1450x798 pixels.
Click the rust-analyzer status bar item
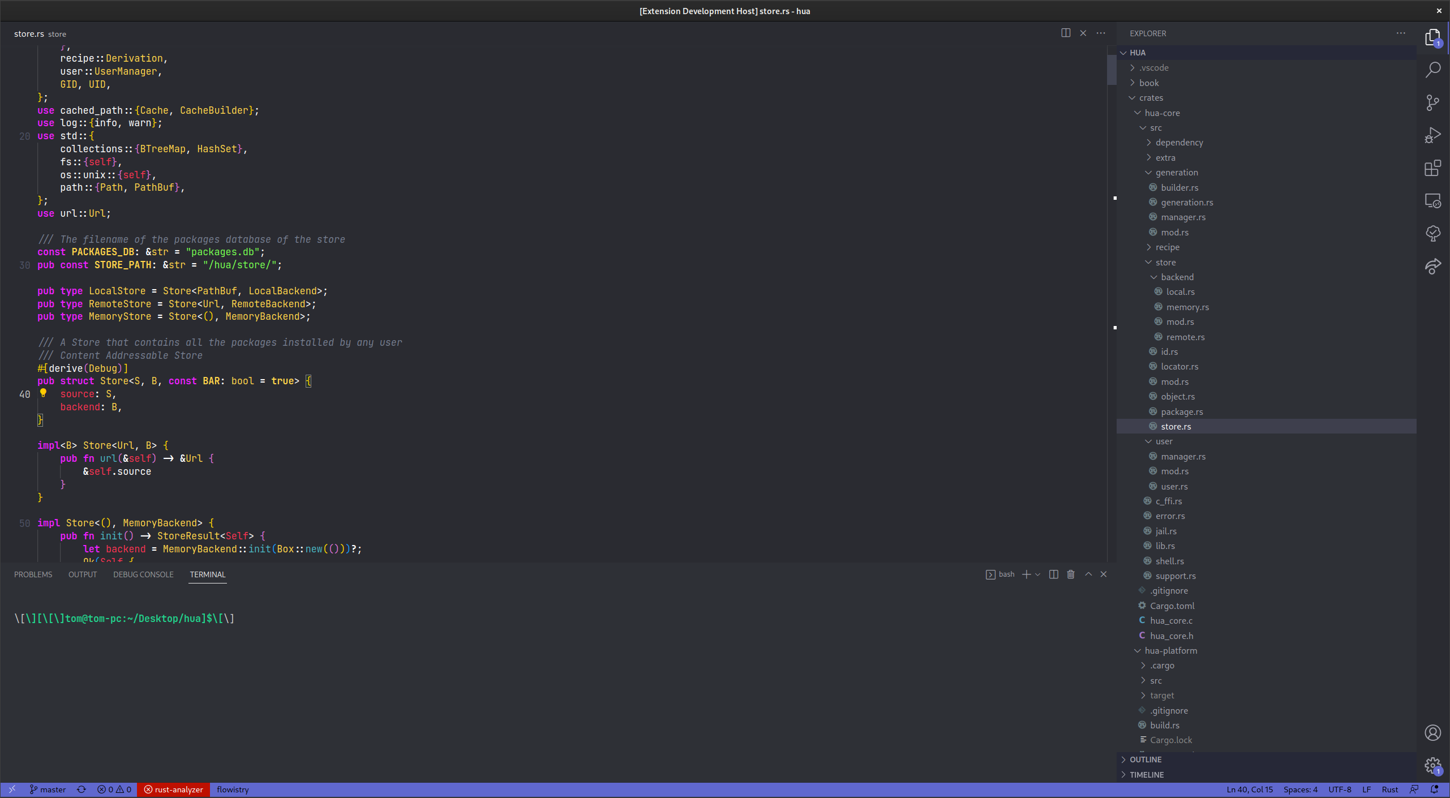(x=173, y=790)
